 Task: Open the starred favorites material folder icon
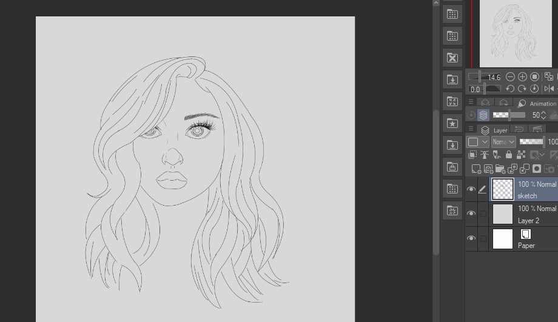(452, 124)
